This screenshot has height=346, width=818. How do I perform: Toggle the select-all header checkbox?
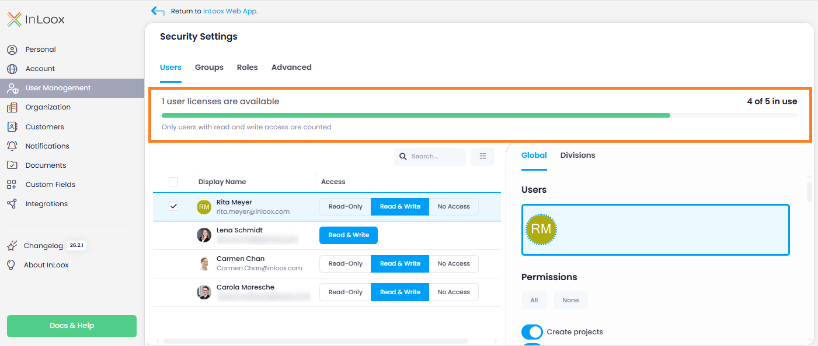(173, 182)
